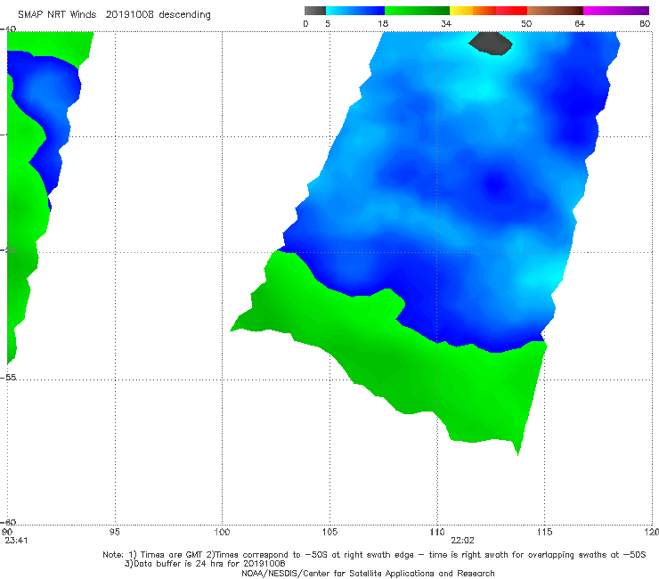Click the blue 5-18 segment of the color bar
The height and width of the screenshot is (579, 659).
point(355,11)
